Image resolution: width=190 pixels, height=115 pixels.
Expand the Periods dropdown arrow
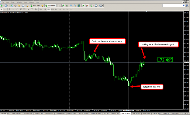click(98, 5)
